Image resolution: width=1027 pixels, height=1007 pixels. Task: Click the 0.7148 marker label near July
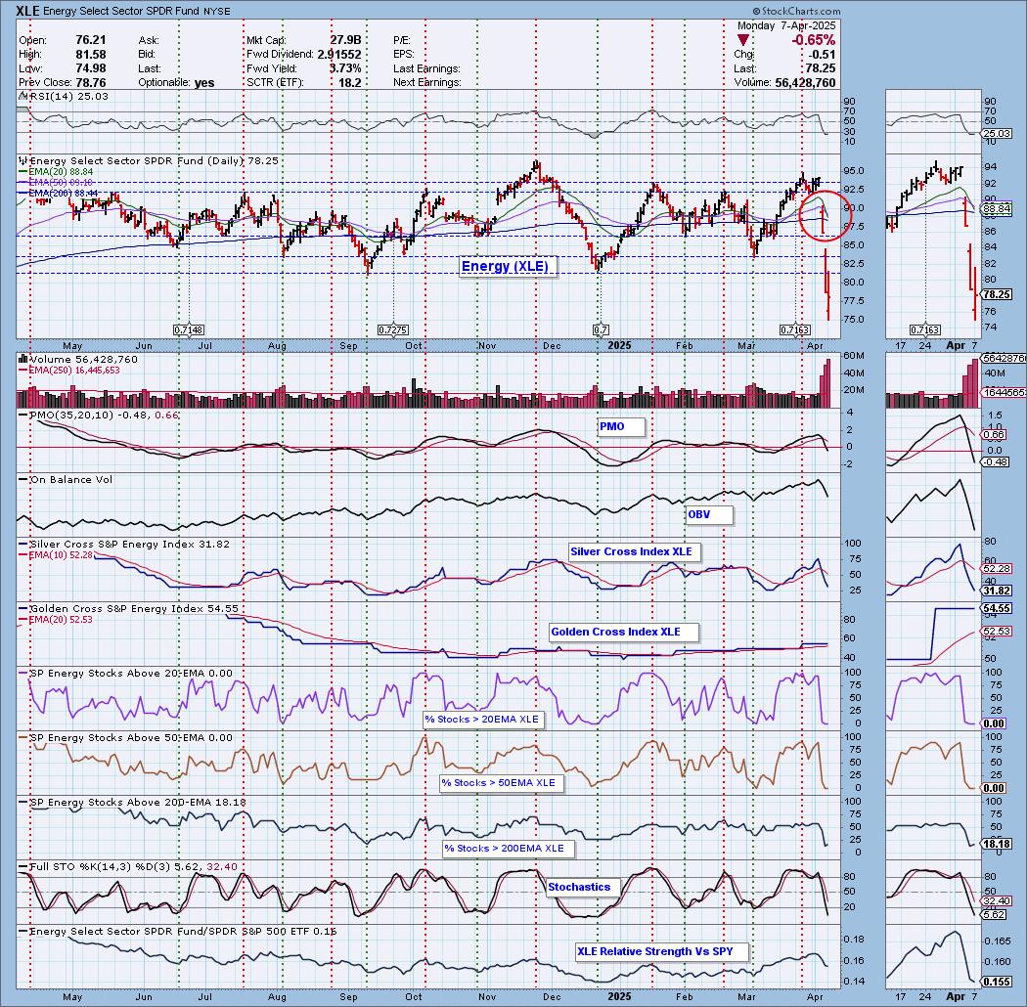point(189,330)
